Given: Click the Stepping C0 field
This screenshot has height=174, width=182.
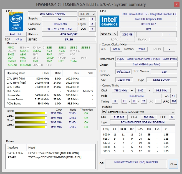Looking at the screenshot, I should [60, 19].
